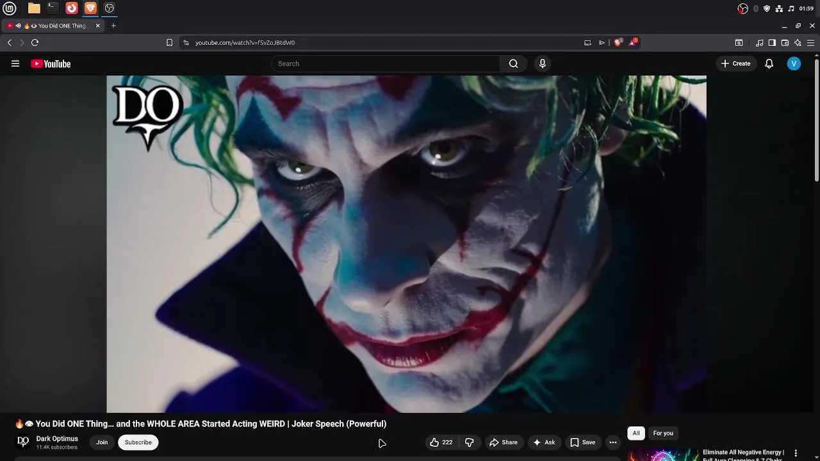Screen dimensions: 820x461
Task: Open the music note sound tray icon
Action: pos(791,8)
